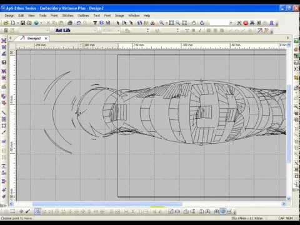Click the black arrow select tool
300x225 pixels.
click(x=117, y=22)
